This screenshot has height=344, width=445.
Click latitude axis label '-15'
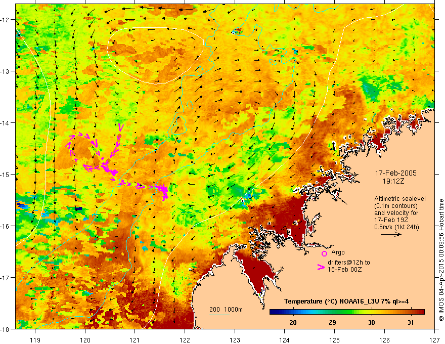pyautogui.click(x=6, y=175)
